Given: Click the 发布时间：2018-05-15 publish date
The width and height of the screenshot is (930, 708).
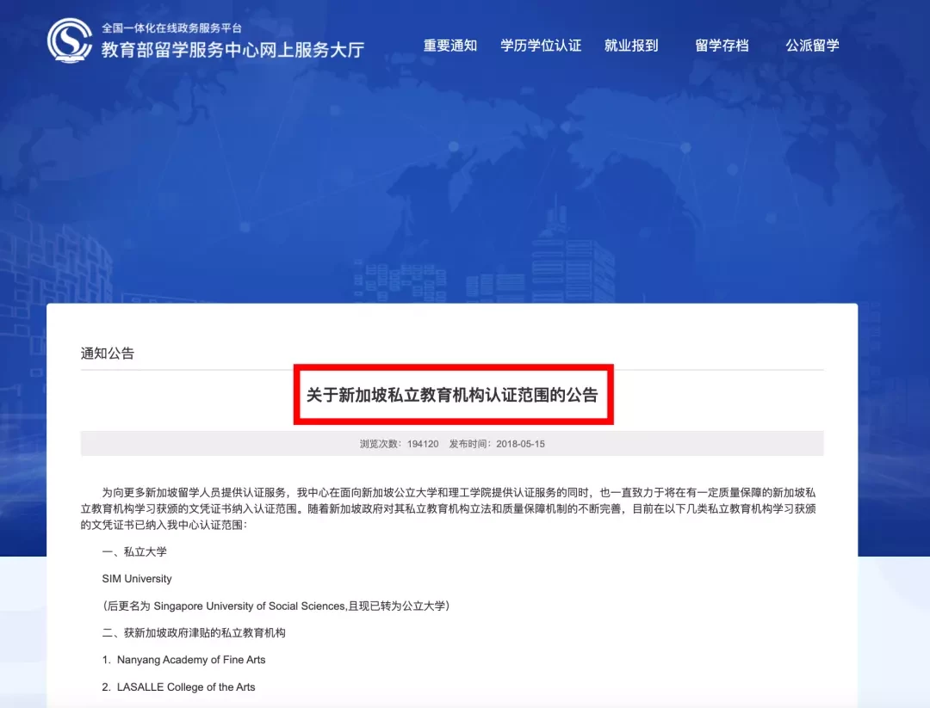Looking at the screenshot, I should [x=497, y=444].
